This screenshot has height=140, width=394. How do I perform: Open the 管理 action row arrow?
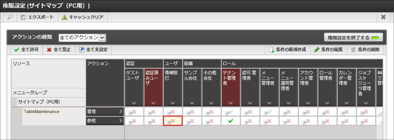(121, 111)
